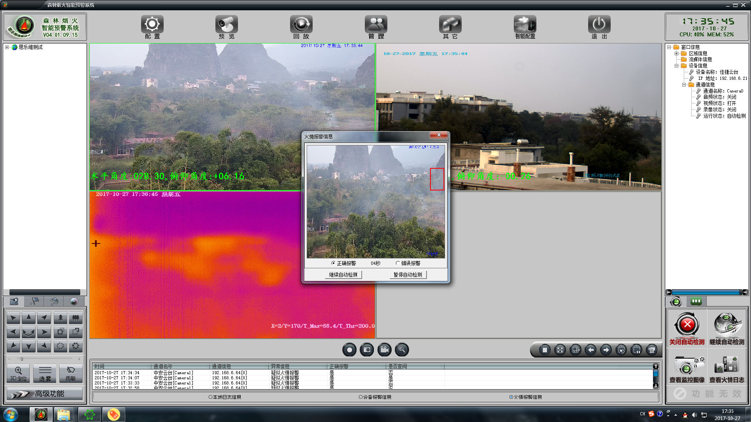Click the snapshot camera icon below video
Image resolution: width=751 pixels, height=422 pixels.
(367, 350)
